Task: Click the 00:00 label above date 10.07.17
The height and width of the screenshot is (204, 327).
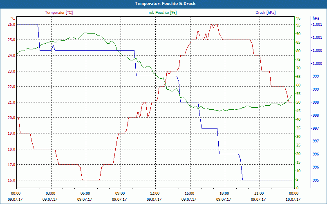Action: pyautogui.click(x=293, y=193)
